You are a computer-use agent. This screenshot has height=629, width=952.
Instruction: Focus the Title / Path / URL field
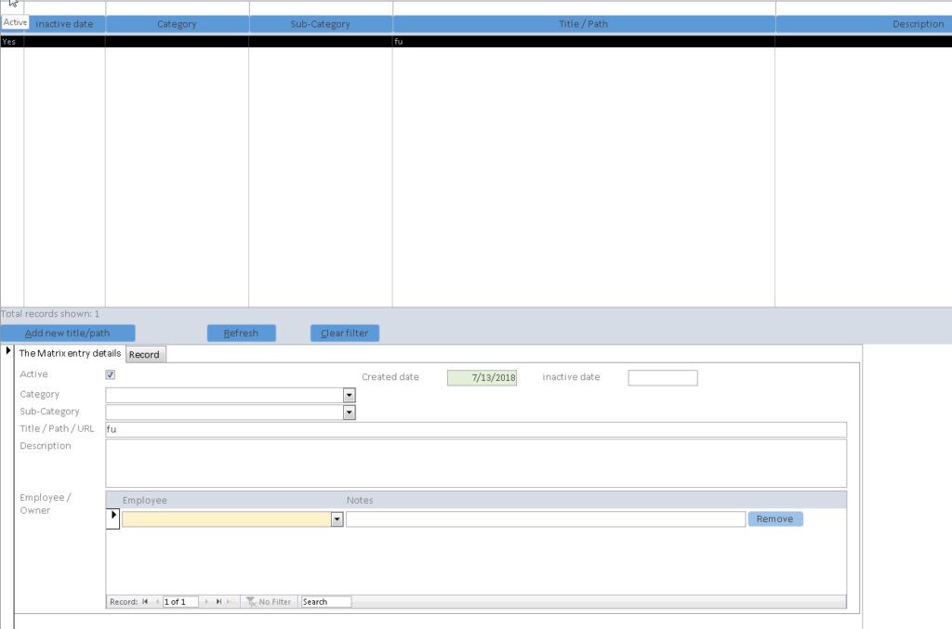coord(476,429)
